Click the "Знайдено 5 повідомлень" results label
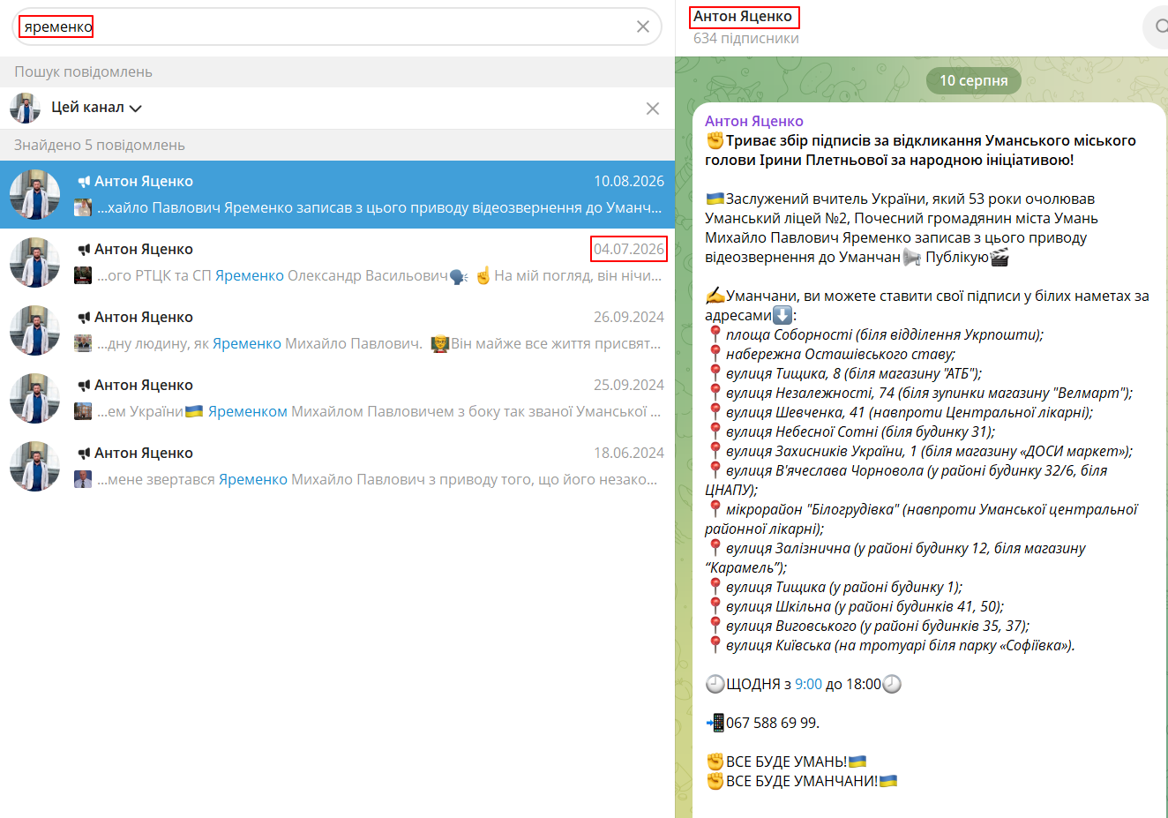Screen dimensions: 1168x818 tap(100, 146)
